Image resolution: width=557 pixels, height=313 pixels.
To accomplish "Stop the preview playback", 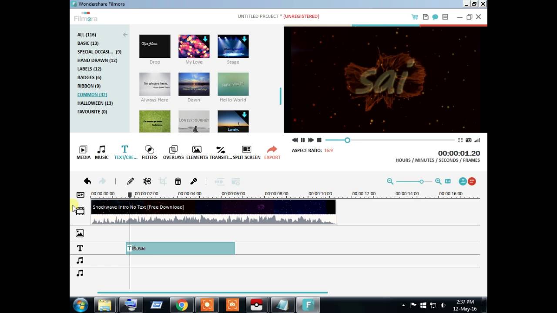I will tap(319, 140).
